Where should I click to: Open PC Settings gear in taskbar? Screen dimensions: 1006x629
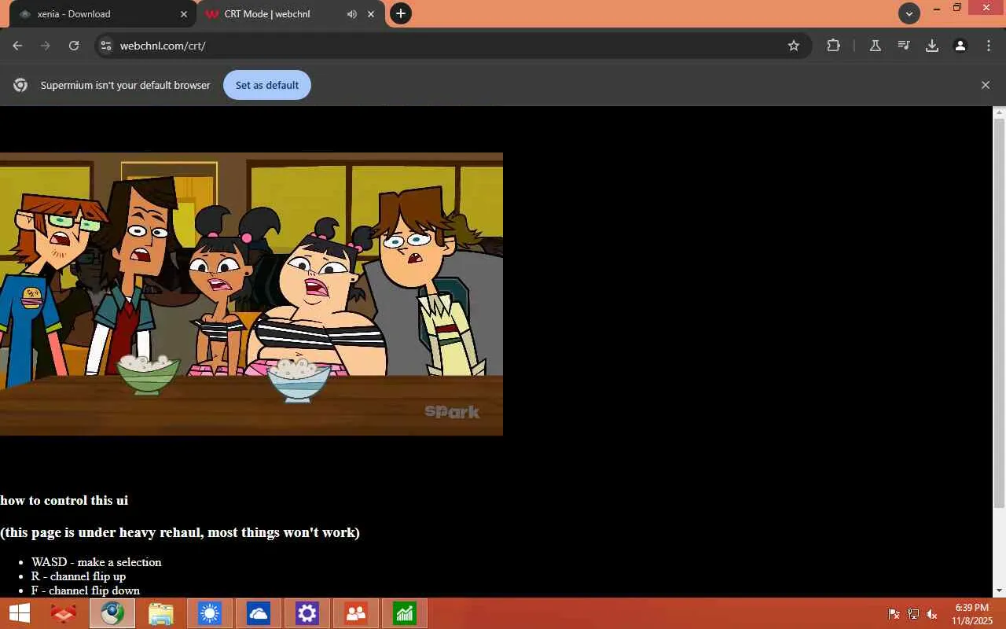pyautogui.click(x=307, y=613)
